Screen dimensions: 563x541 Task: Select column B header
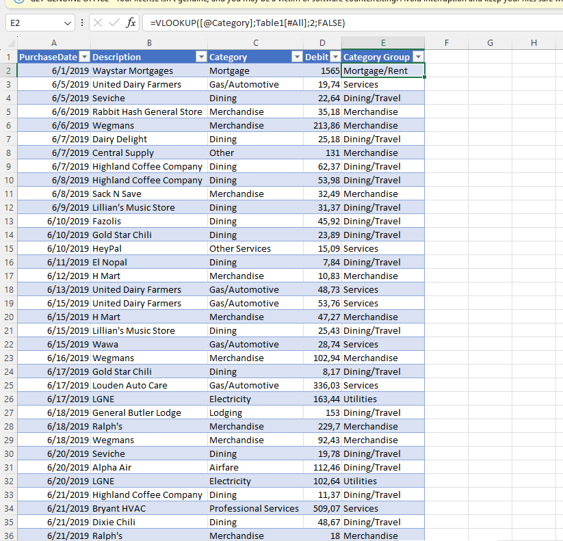coord(149,43)
